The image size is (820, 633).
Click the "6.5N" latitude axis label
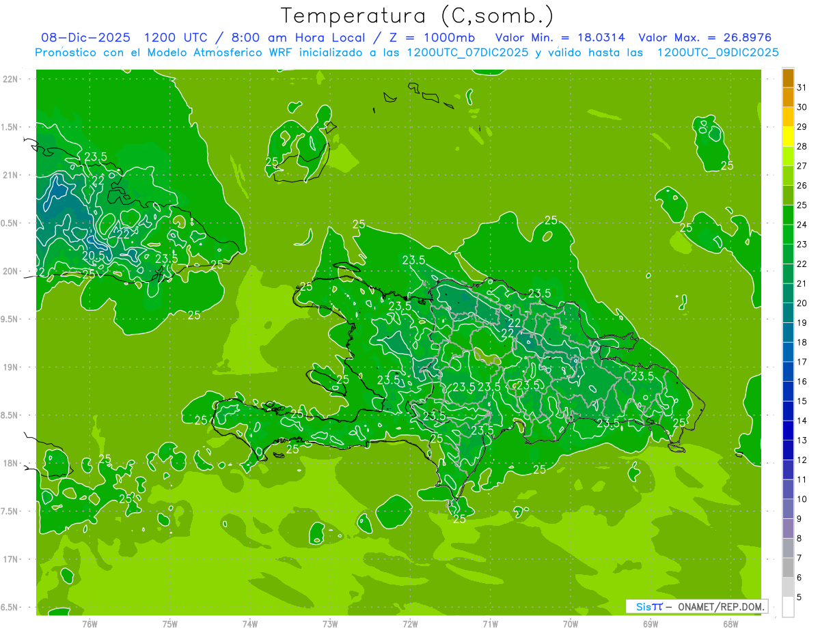click(x=10, y=607)
